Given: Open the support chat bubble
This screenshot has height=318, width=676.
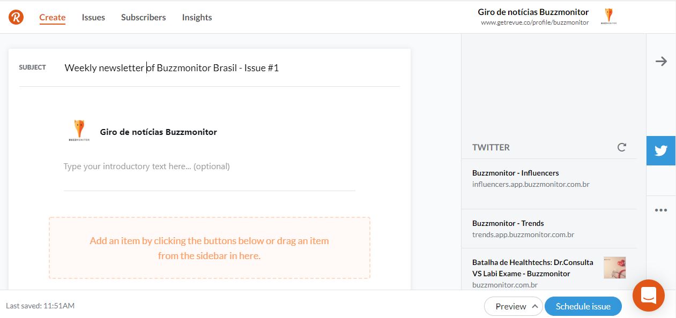Looking at the screenshot, I should click(648, 295).
